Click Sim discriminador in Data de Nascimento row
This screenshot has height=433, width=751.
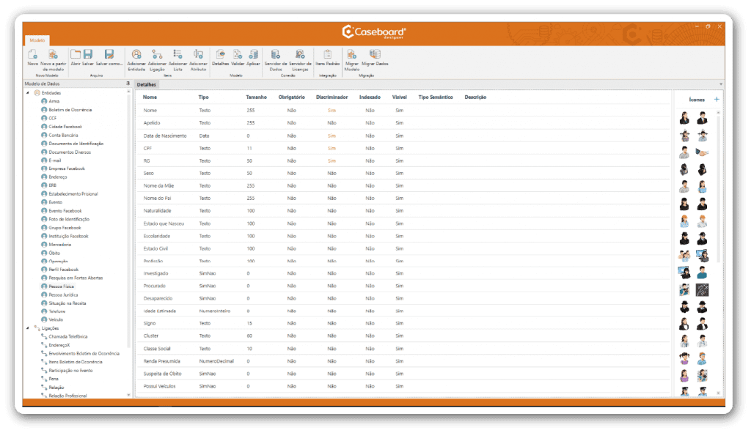pos(331,136)
